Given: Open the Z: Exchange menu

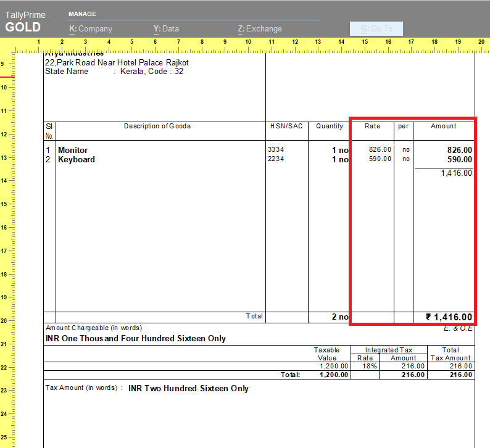Looking at the screenshot, I should point(260,28).
